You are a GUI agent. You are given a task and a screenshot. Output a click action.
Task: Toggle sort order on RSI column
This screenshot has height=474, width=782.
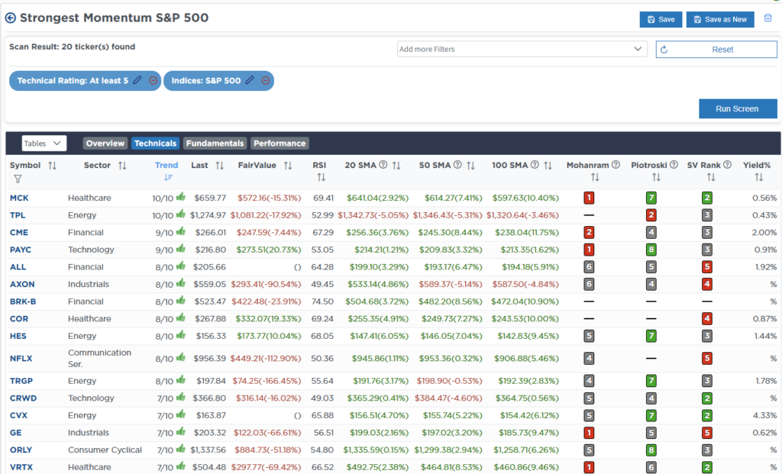[x=321, y=177]
